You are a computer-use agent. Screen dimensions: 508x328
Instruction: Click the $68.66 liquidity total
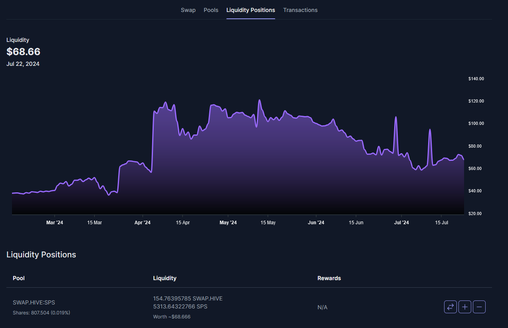click(24, 52)
